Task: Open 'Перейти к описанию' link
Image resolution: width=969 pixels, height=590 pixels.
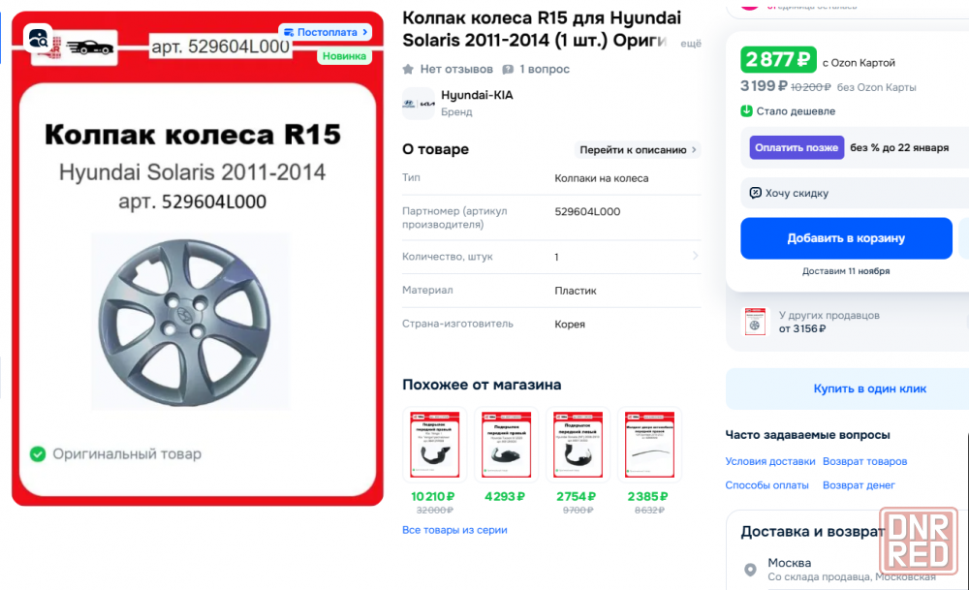Action: click(x=637, y=150)
